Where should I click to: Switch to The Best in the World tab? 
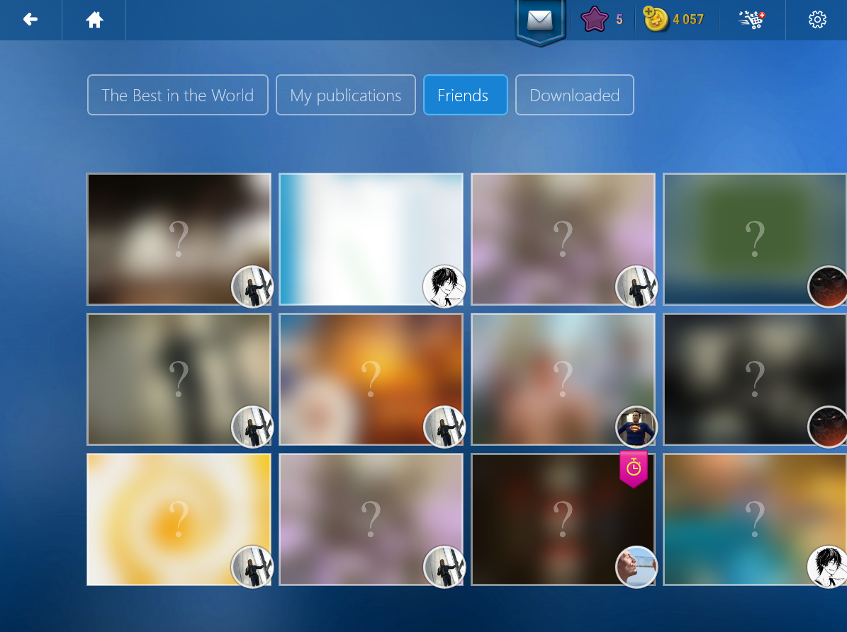pos(177,95)
